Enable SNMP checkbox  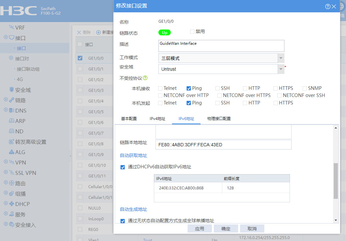tap(305, 88)
